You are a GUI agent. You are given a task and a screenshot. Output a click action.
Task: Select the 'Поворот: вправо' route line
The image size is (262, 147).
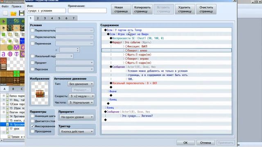pos(167,59)
